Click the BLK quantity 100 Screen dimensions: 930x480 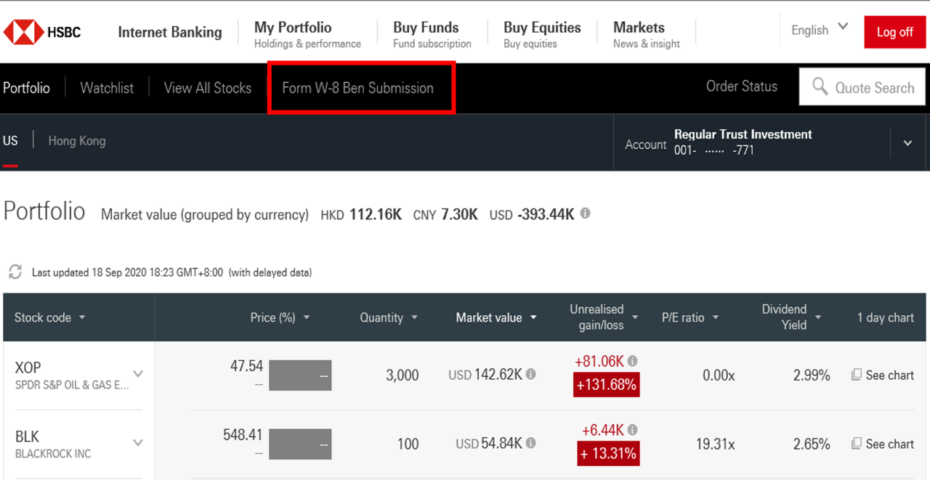407,444
